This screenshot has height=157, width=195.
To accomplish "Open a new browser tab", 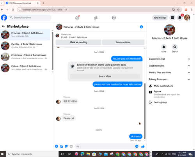I will click(x=43, y=3).
